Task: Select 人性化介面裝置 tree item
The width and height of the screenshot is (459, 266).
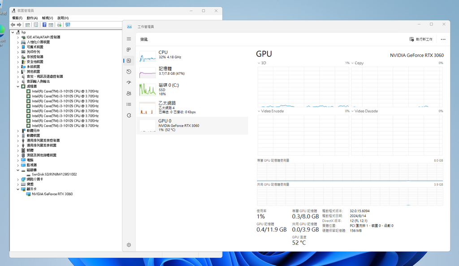Action: click(38, 42)
